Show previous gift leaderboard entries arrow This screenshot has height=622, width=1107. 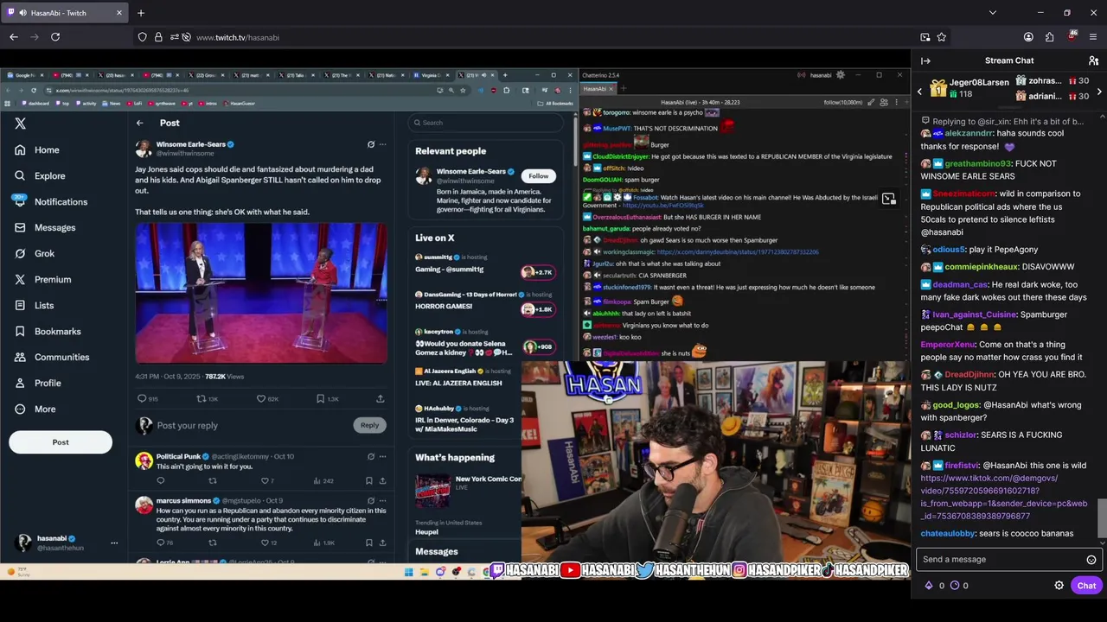[x=919, y=91]
